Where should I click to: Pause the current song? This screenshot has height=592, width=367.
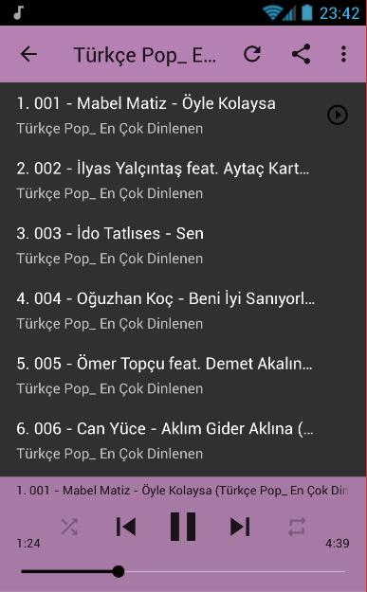pyautogui.click(x=183, y=527)
